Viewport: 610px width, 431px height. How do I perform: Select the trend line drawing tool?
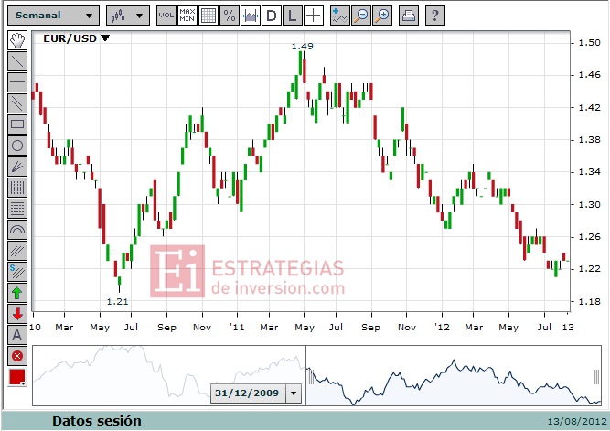pos(17,61)
